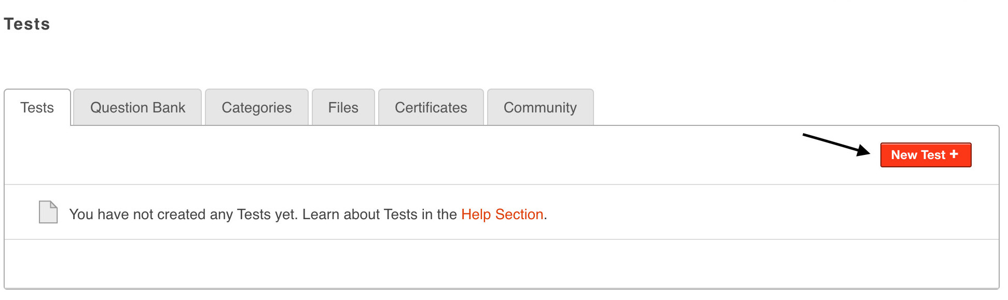Open the Tests tab
Screen dimensions: 1008x300
[37, 108]
